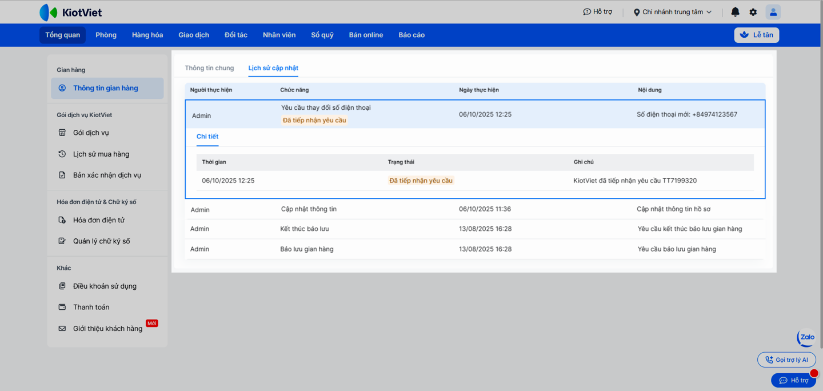Click the Lịch sử mua hàng history icon
Image resolution: width=823 pixels, height=391 pixels.
click(62, 154)
